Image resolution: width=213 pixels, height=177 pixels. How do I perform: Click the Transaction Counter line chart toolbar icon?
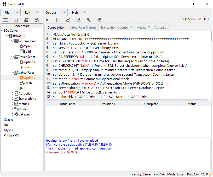(x=68, y=20)
